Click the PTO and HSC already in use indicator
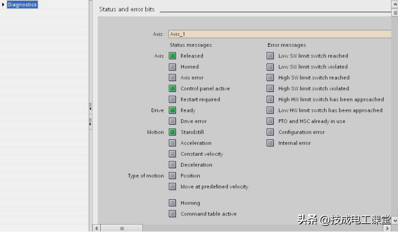 pos(270,121)
